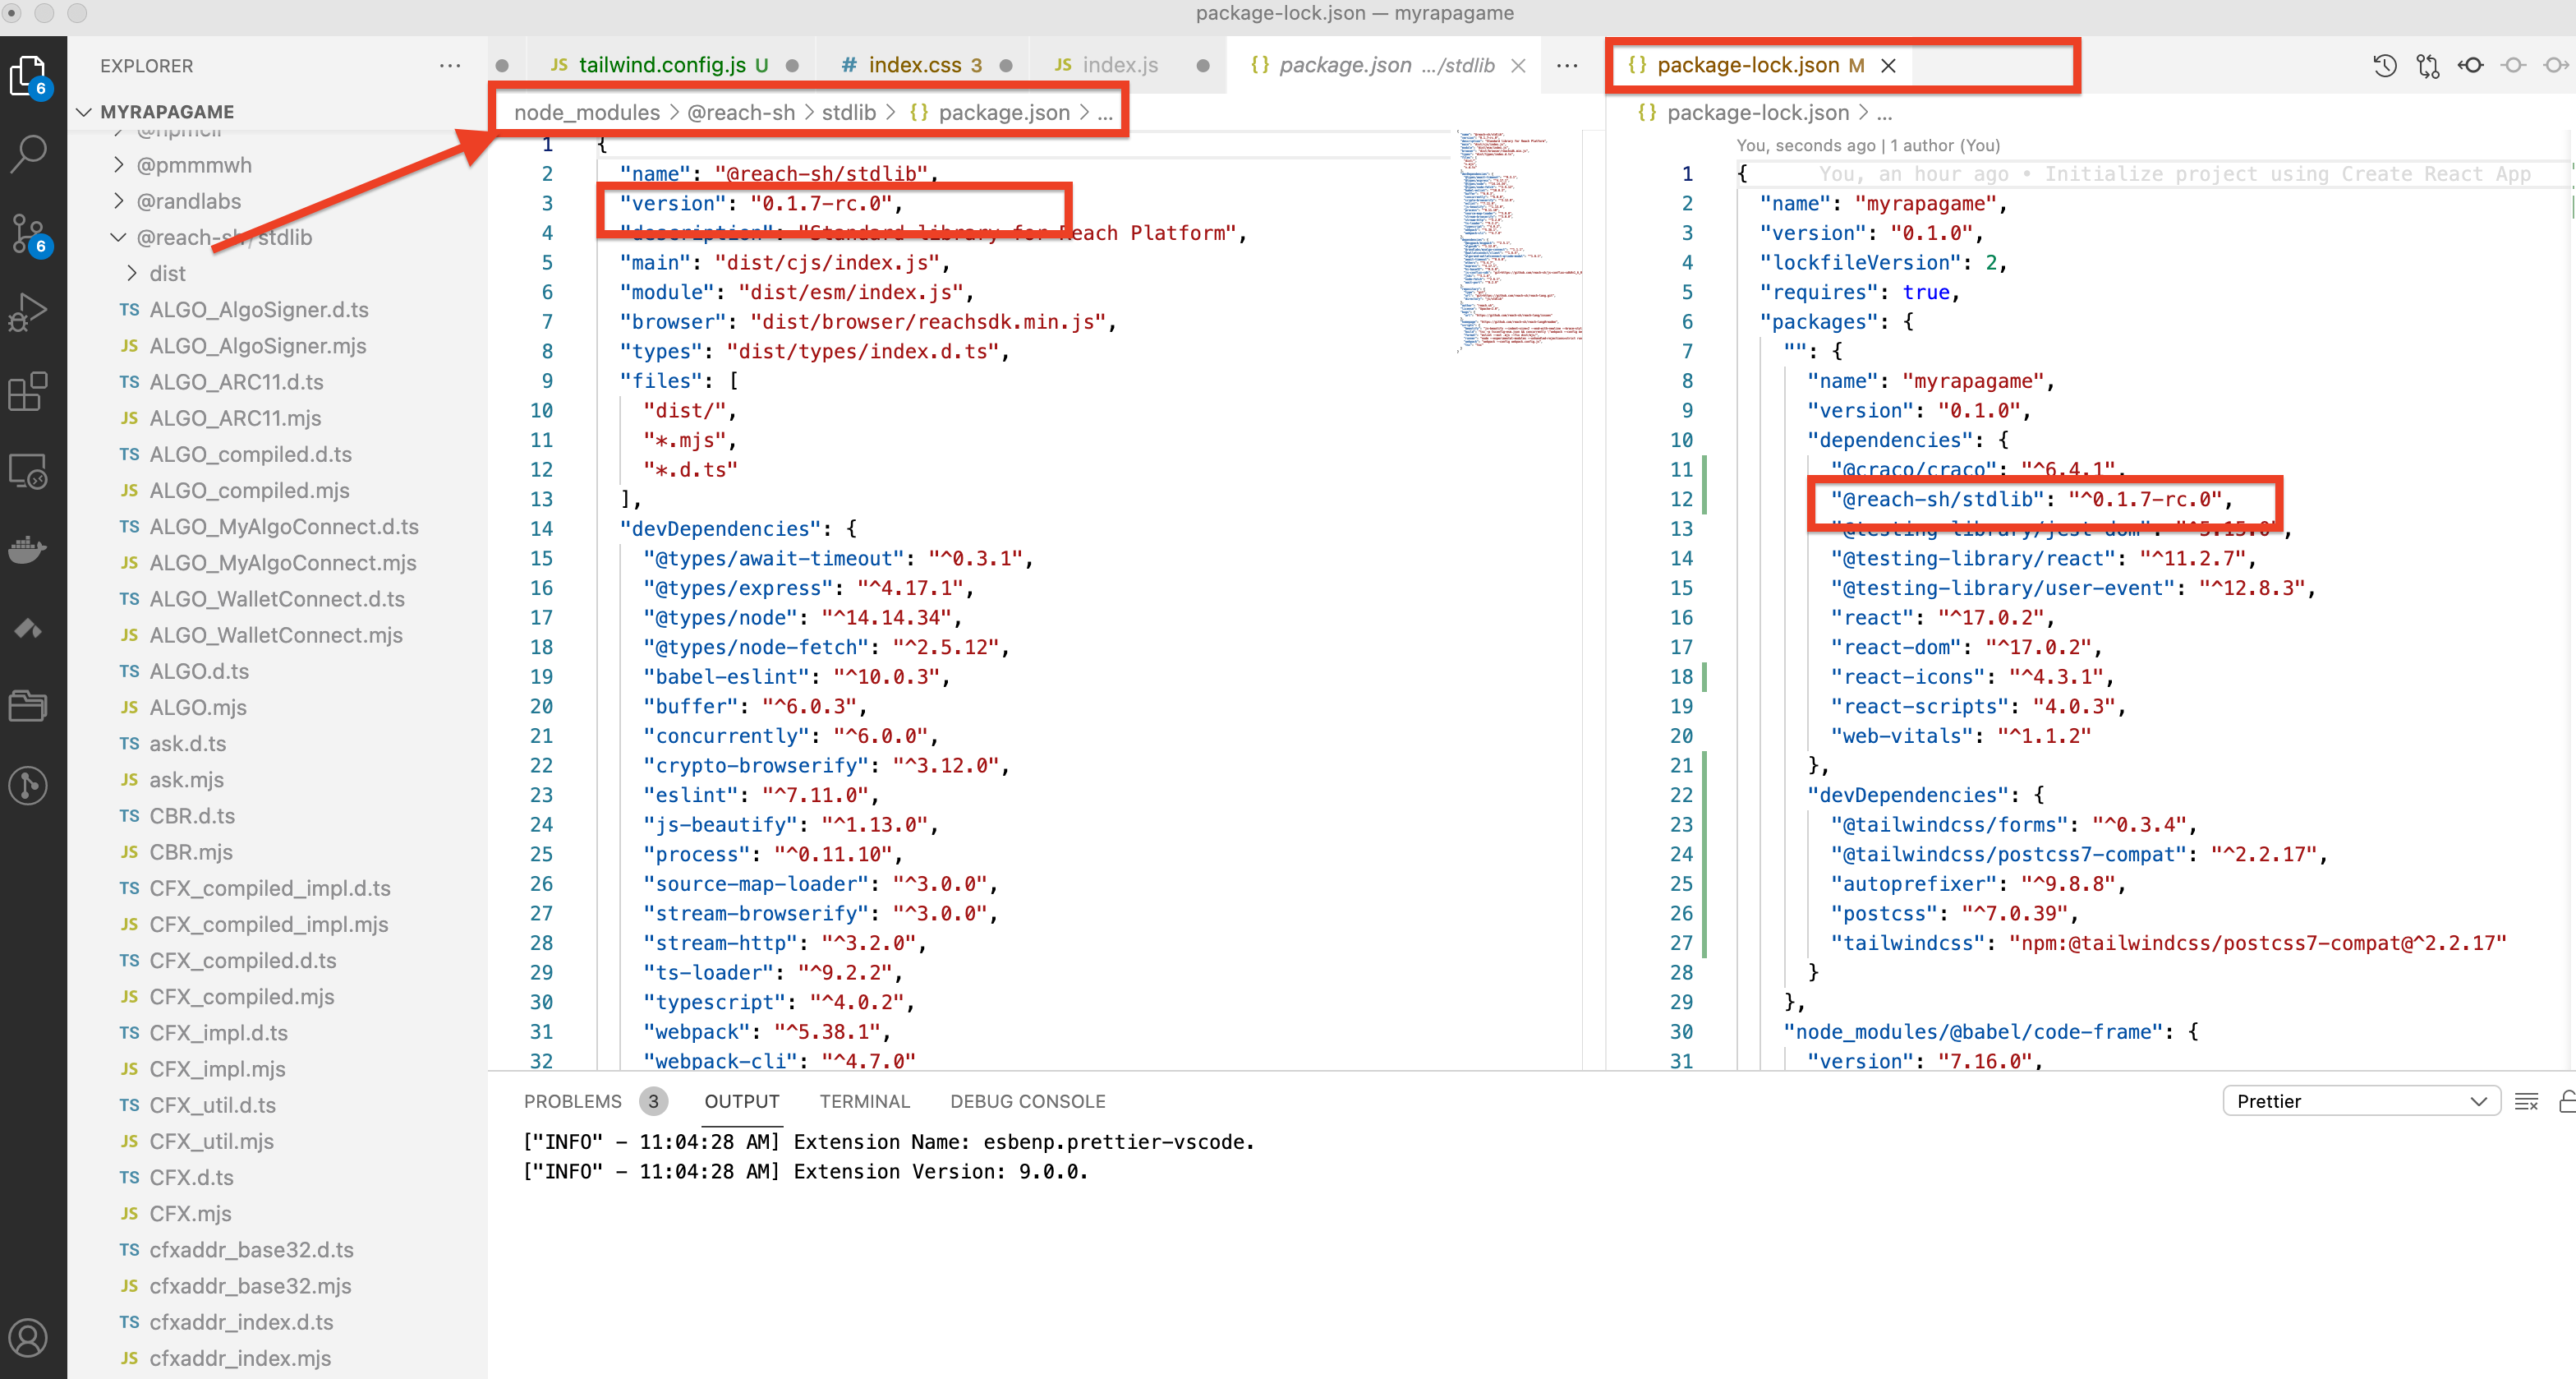Open Remote Explorer view
This screenshot has height=1379, width=2576.
(29, 470)
